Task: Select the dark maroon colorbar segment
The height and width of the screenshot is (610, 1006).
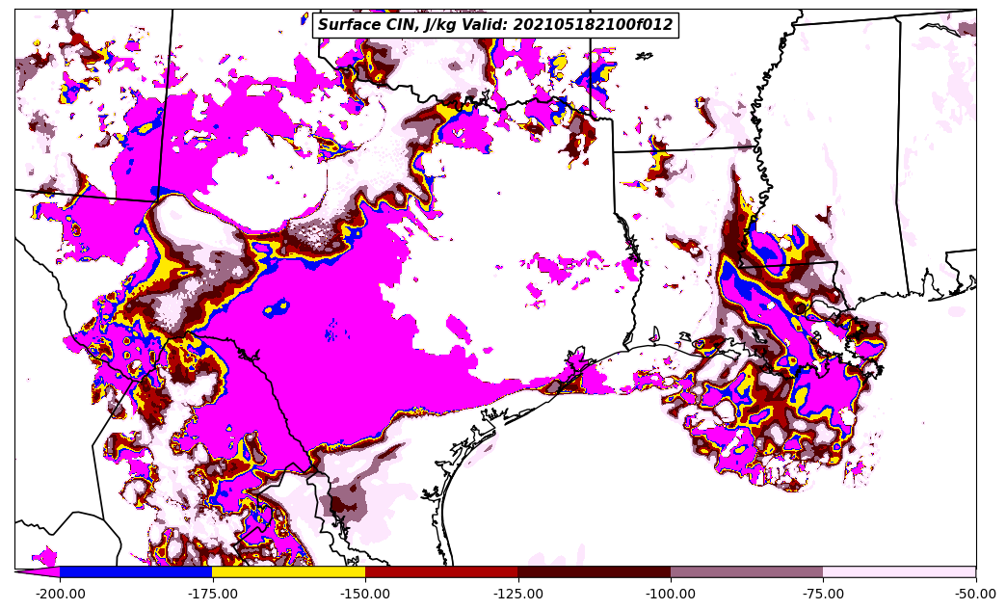Action: click(594, 572)
